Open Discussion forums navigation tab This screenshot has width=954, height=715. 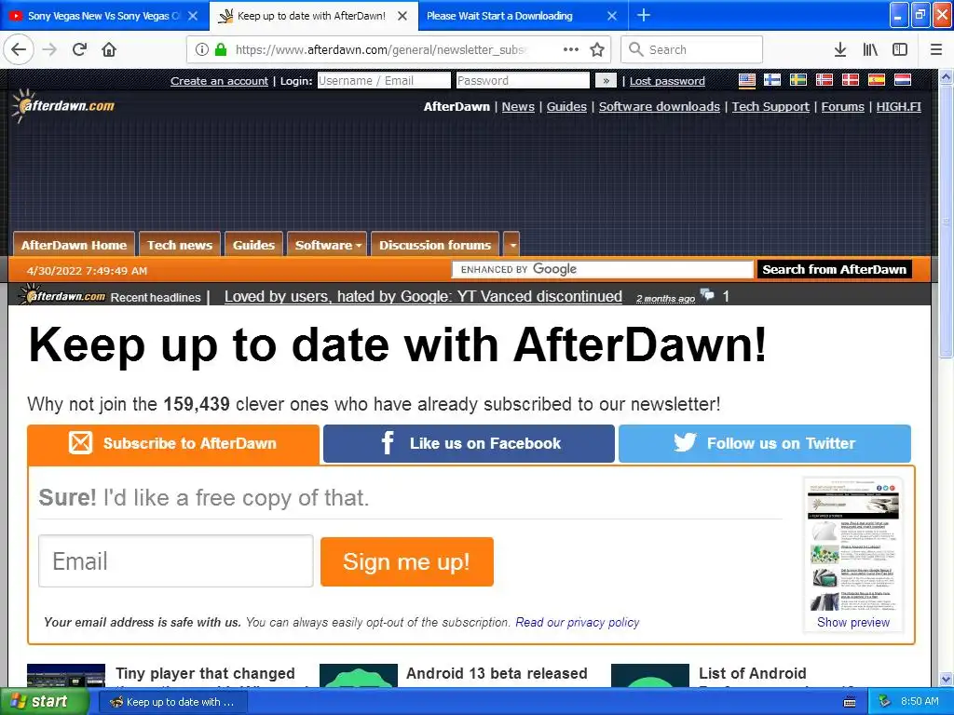click(435, 245)
